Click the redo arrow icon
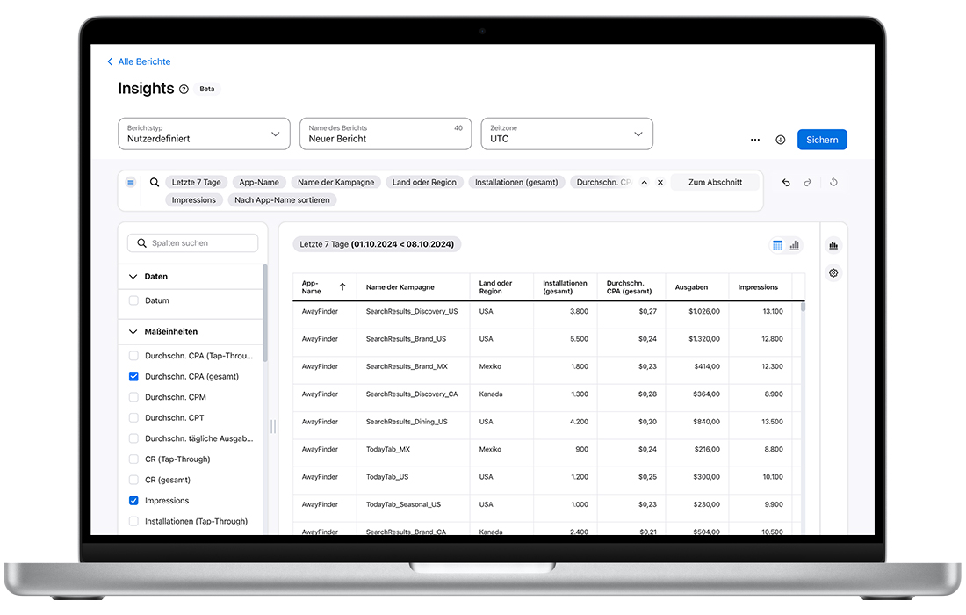 click(808, 183)
